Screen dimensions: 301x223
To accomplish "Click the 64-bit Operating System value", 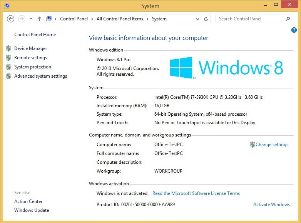I will 201,114.
